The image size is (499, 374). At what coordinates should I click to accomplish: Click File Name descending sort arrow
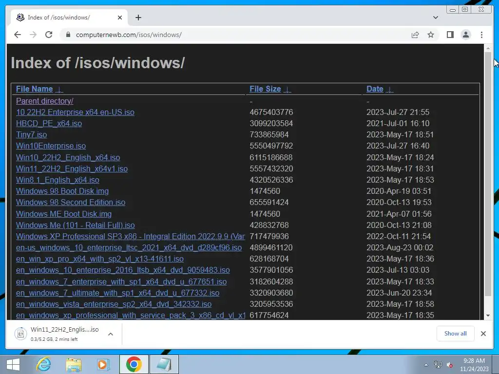59,90
